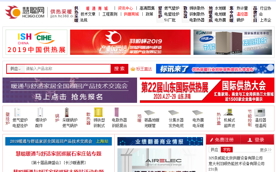Click the pencil icon on 免费注册
276x172 pixels.
[212, 140]
